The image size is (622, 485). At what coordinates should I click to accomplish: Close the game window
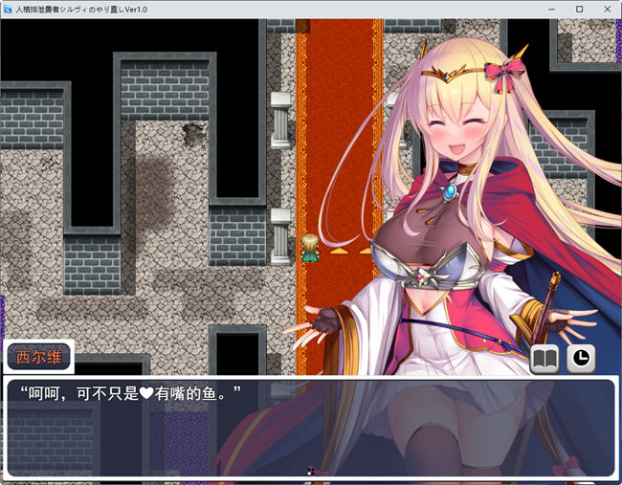[607, 9]
